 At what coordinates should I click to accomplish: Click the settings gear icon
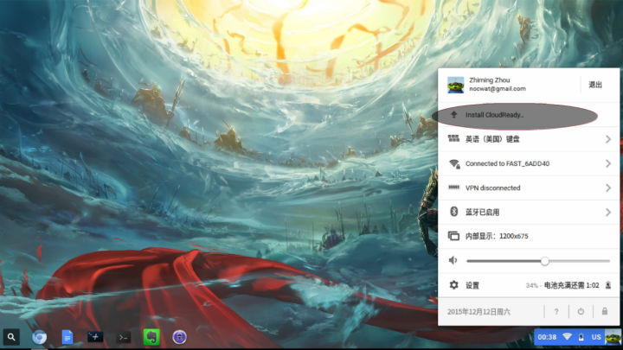coord(453,285)
